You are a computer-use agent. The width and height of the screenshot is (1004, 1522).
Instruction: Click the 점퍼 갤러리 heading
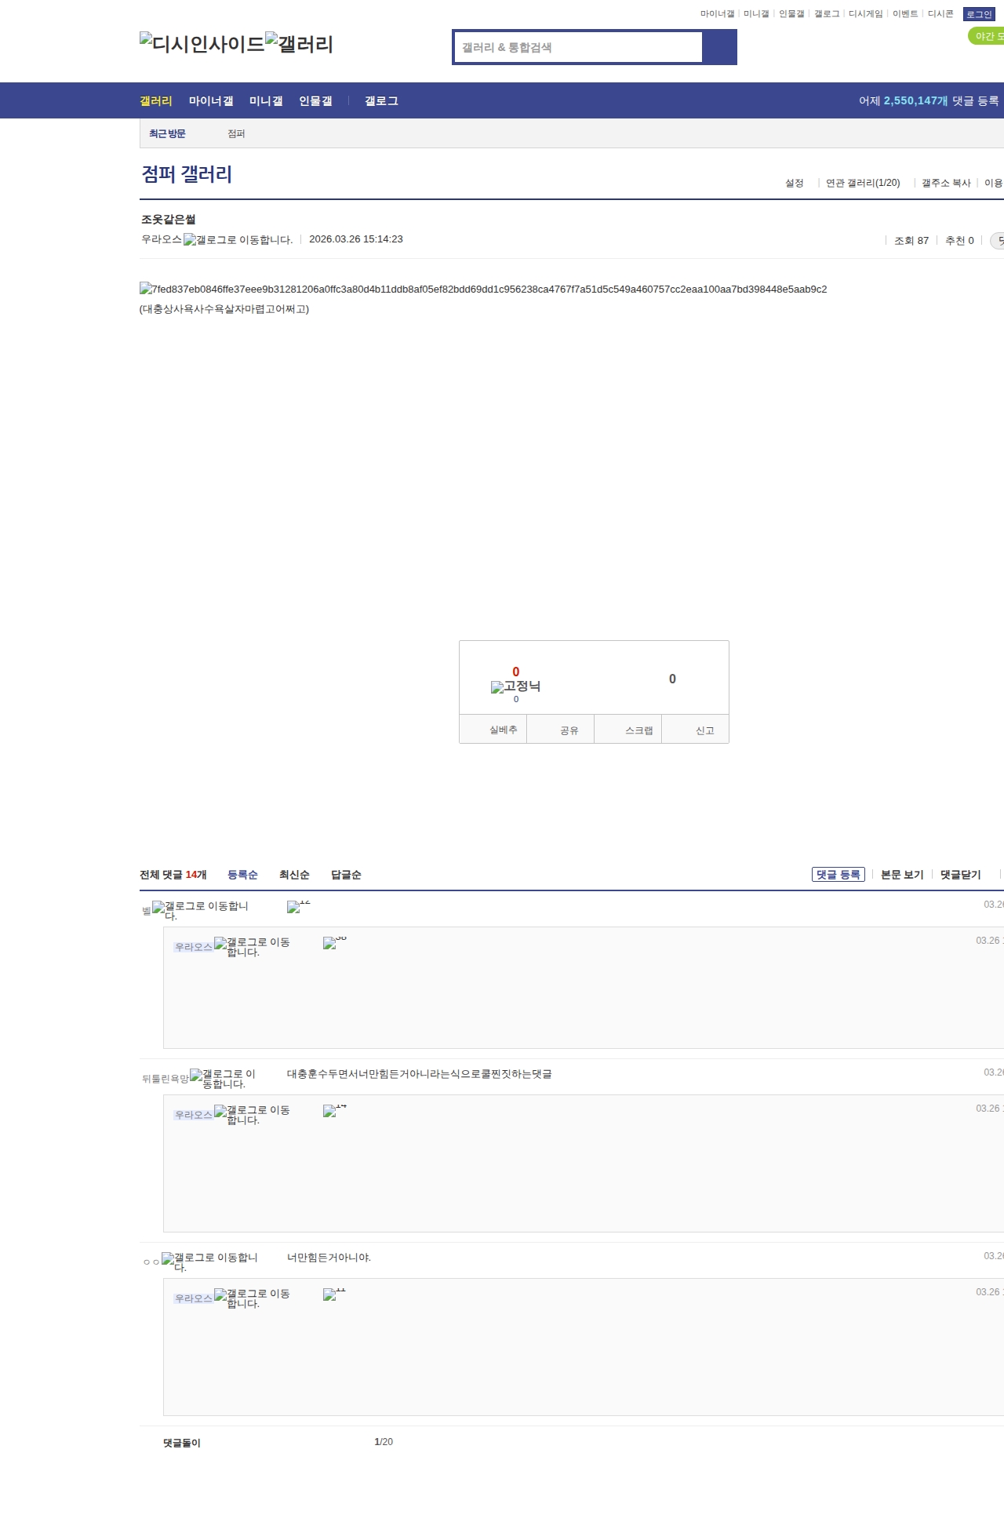coord(187,174)
